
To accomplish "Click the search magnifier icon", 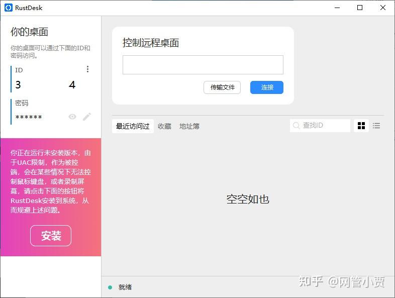I will pyautogui.click(x=297, y=126).
